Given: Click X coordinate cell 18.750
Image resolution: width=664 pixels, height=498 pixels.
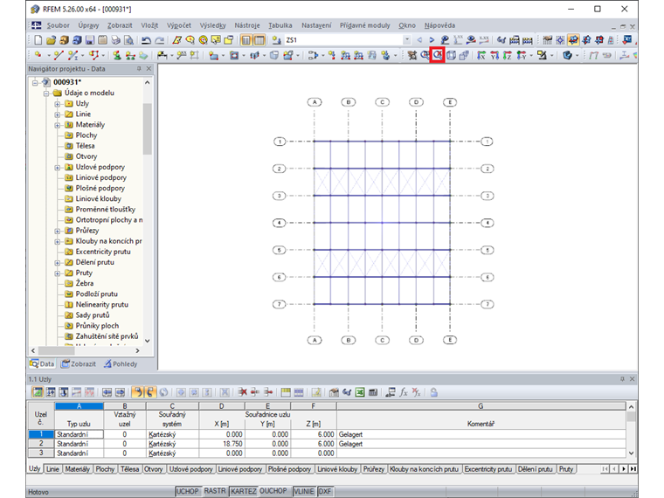Looking at the screenshot, I should pos(221,444).
